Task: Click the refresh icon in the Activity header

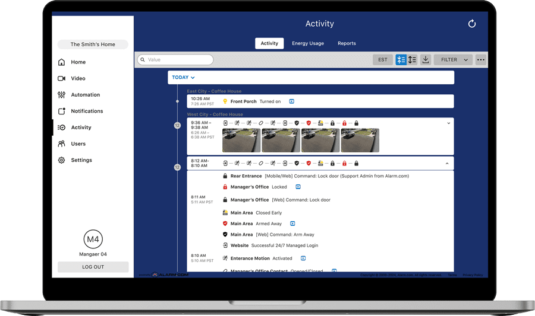Action: click(472, 24)
